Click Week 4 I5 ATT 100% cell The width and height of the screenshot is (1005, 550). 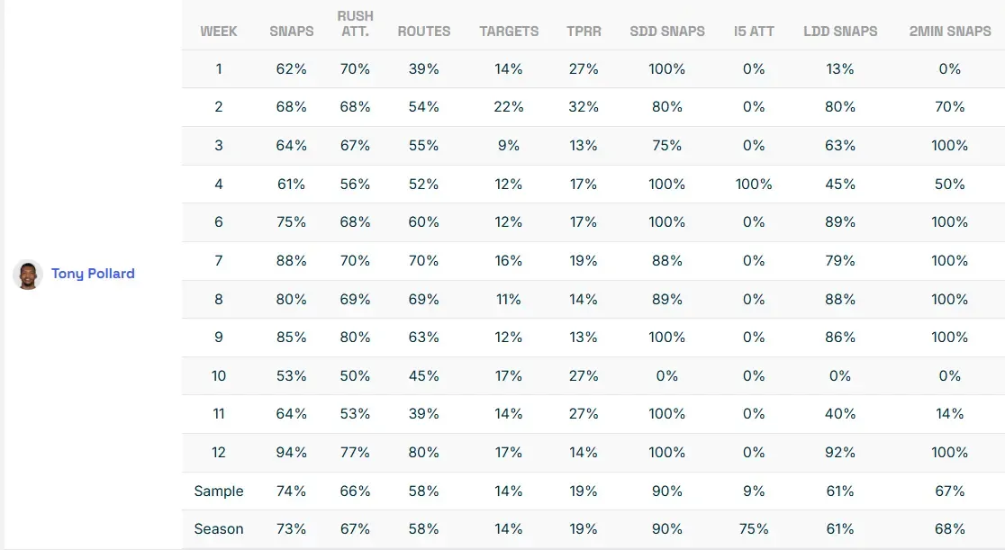(x=754, y=184)
